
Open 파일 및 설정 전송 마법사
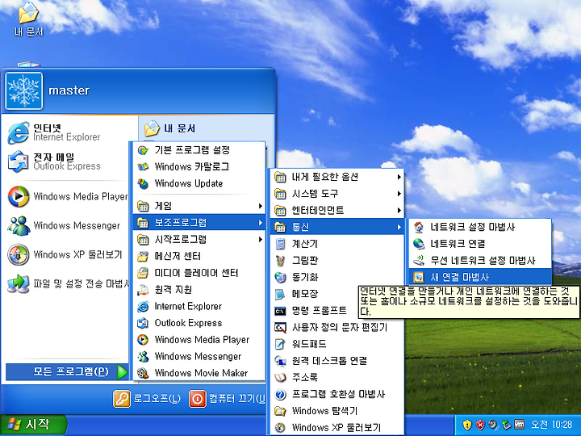coord(69,283)
